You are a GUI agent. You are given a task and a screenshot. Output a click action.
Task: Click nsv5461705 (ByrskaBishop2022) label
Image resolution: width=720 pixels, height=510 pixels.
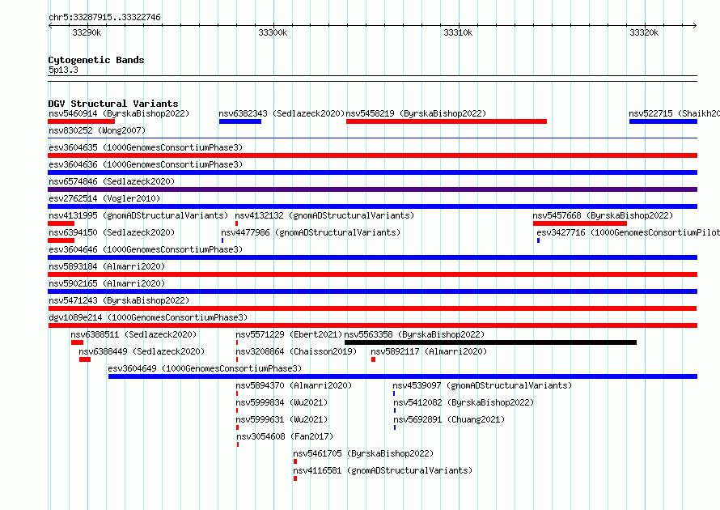363,453
